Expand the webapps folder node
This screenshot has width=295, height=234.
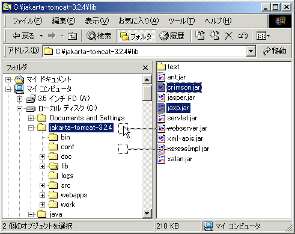click(42, 195)
